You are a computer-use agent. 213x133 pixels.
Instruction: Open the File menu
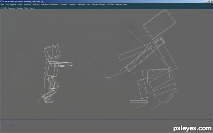point(2,5)
